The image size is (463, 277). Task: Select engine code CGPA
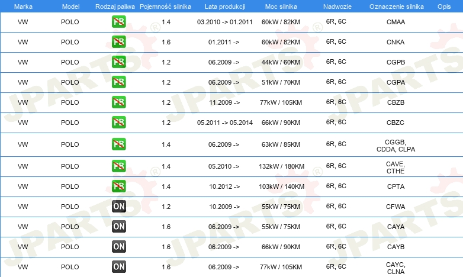(x=396, y=82)
